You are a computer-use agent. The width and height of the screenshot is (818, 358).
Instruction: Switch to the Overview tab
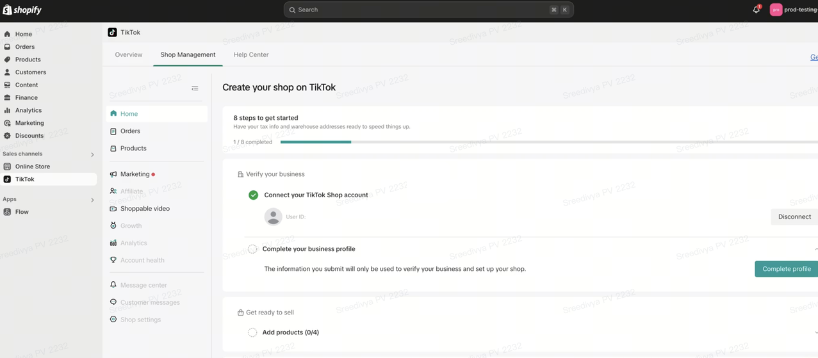click(x=129, y=55)
